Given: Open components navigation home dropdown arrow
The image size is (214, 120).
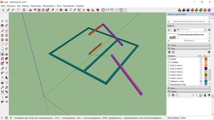Looking at the screenshot, I should (178, 30).
